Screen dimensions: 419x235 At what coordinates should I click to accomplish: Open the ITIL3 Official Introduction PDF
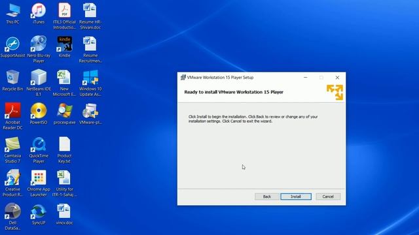[64, 16]
